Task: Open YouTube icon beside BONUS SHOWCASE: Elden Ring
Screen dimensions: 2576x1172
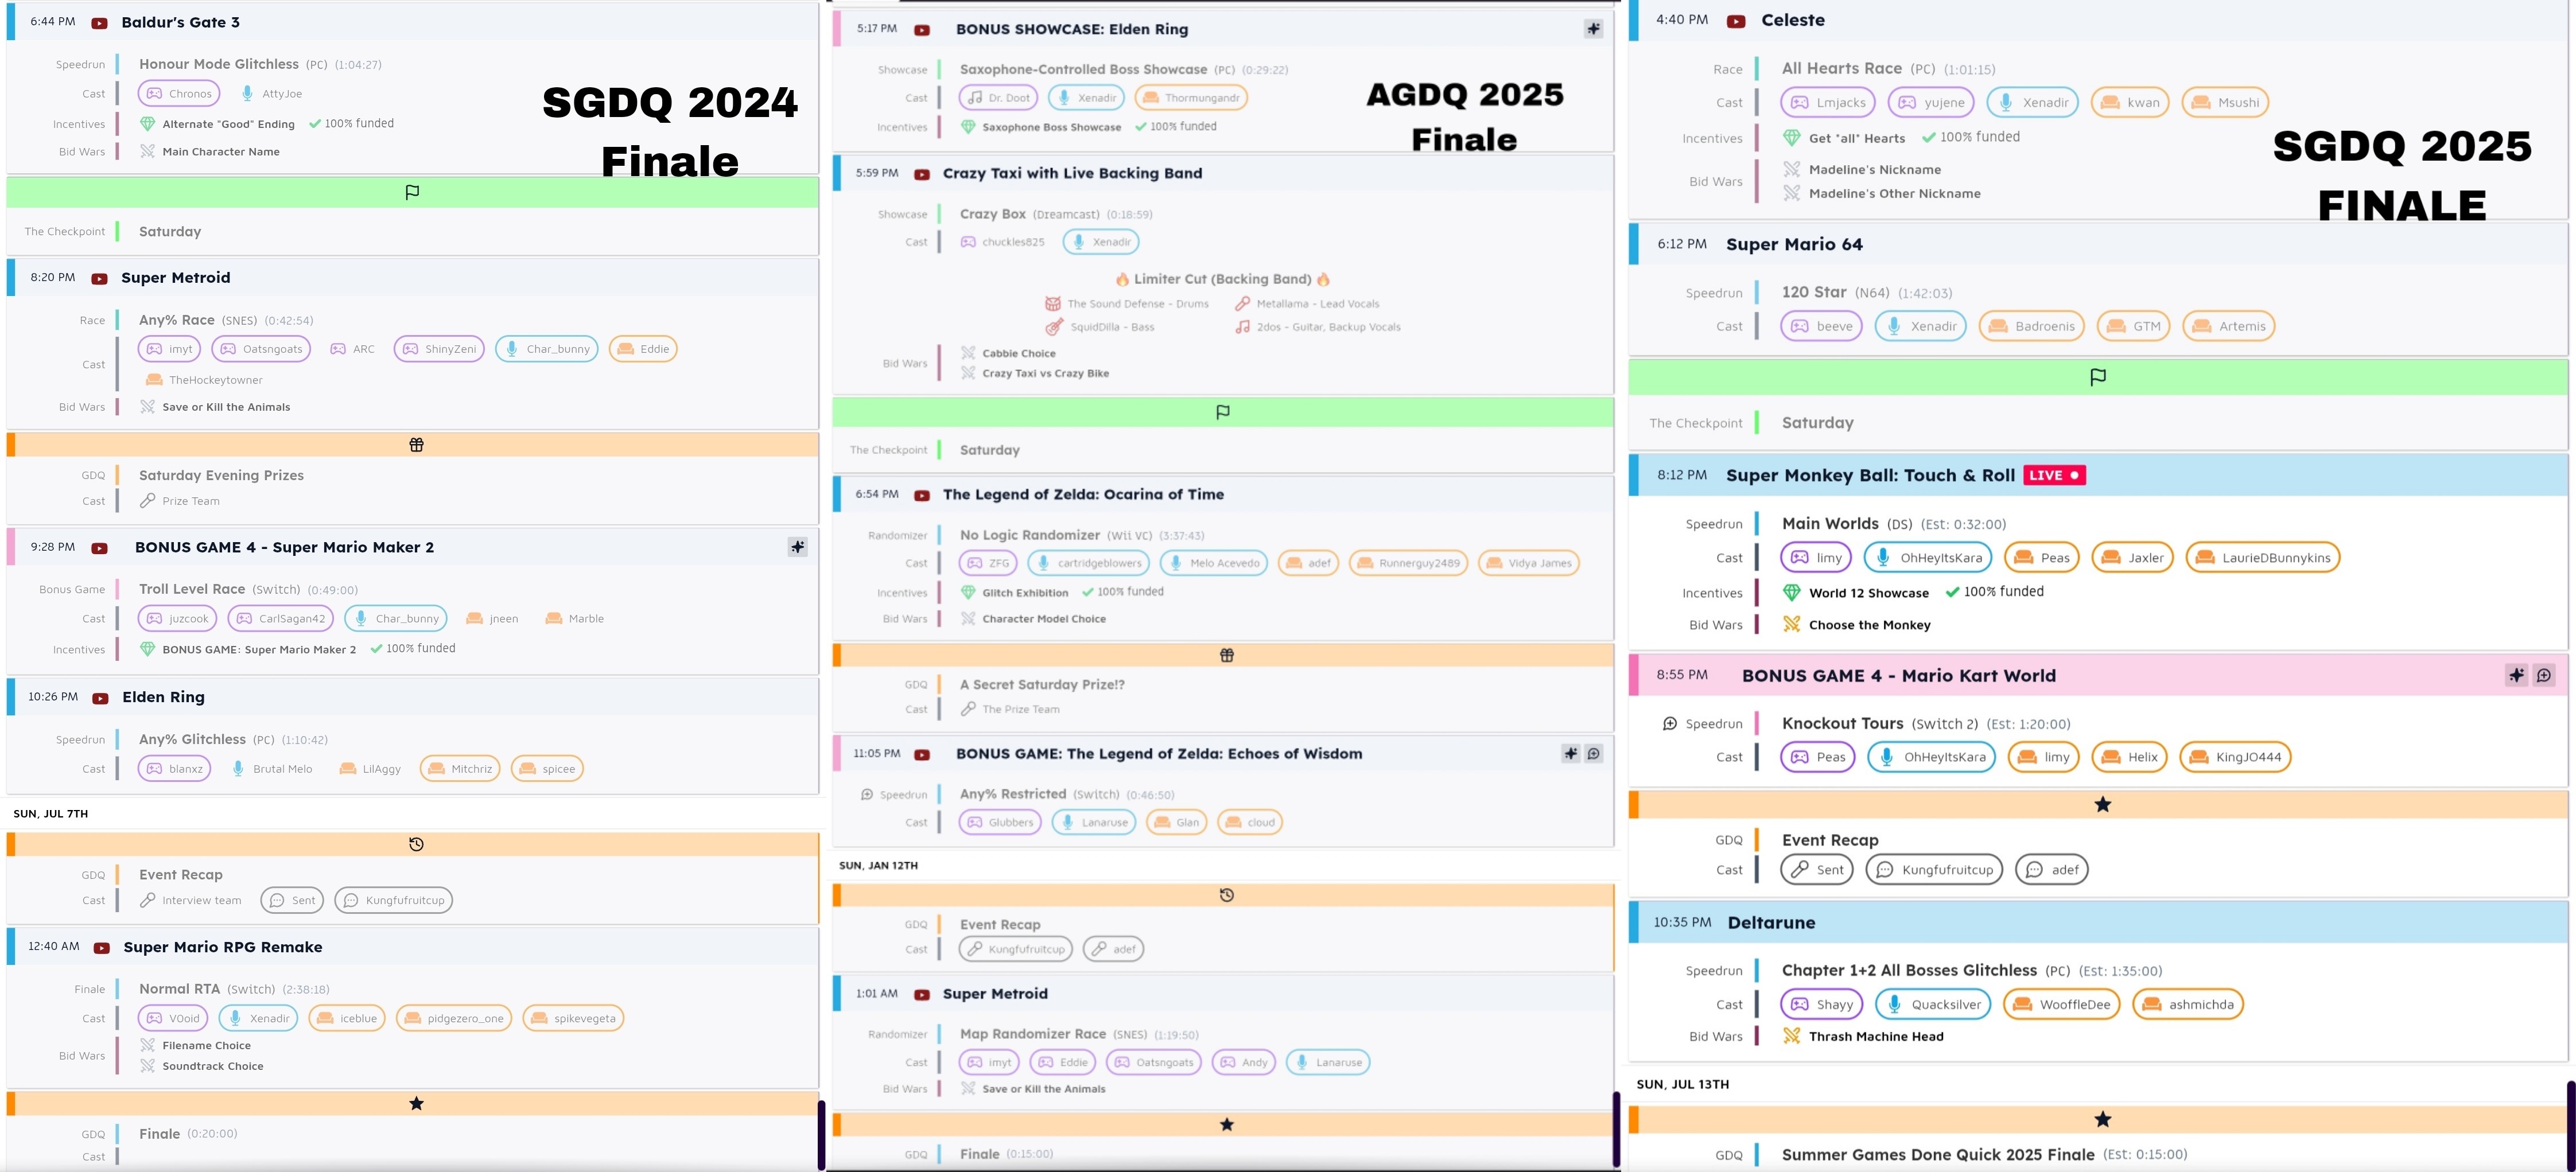Action: [922, 30]
